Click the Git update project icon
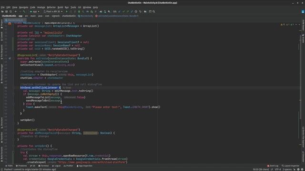Viewport: 305px width, 171px height. coord(120,11)
